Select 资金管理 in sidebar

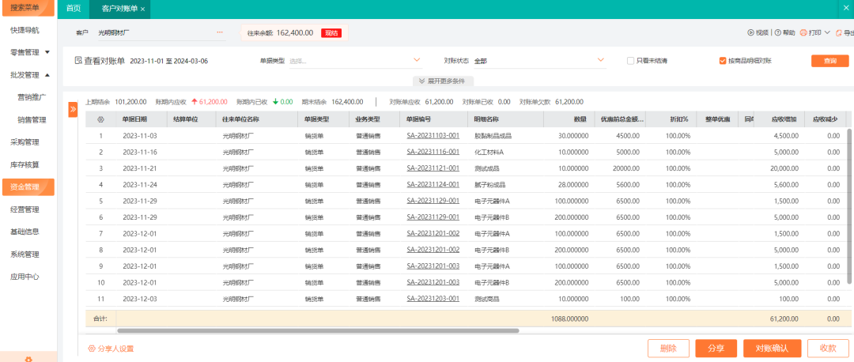coord(28,187)
